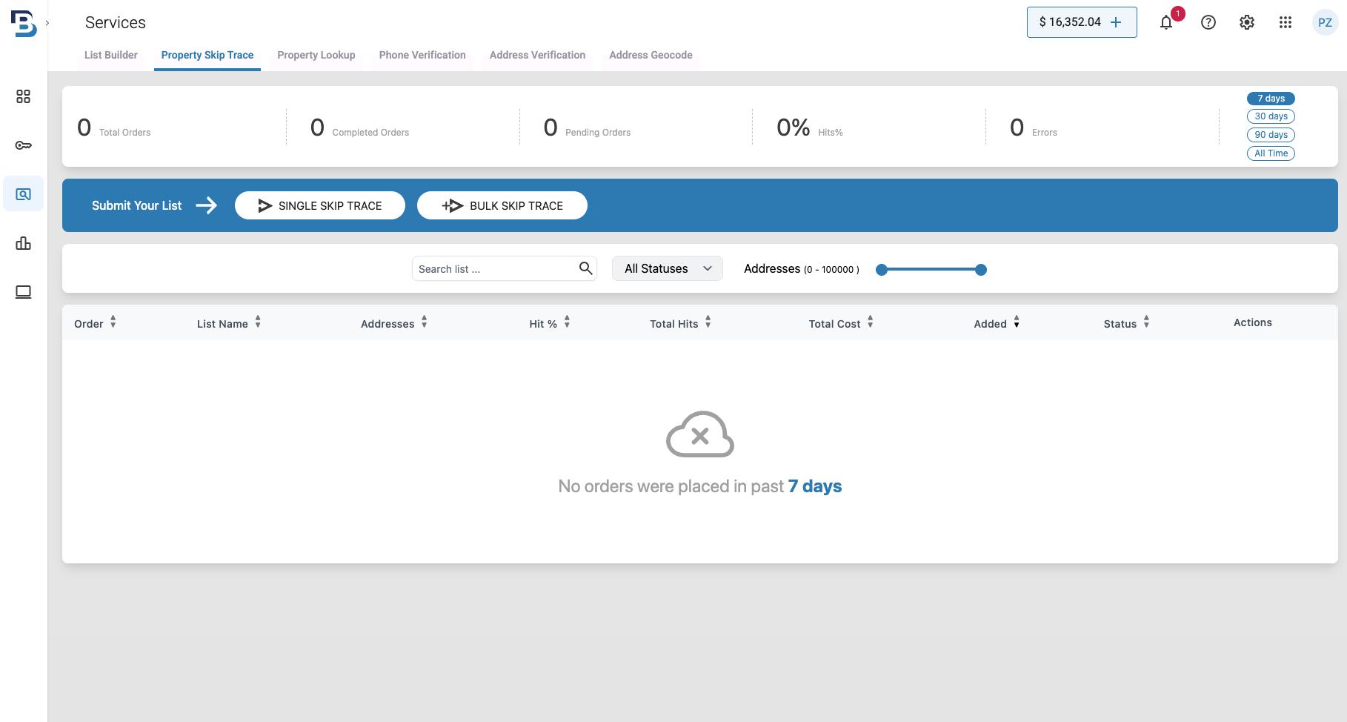This screenshot has width=1347, height=722.
Task: Select the 30 days time range
Action: click(x=1271, y=116)
